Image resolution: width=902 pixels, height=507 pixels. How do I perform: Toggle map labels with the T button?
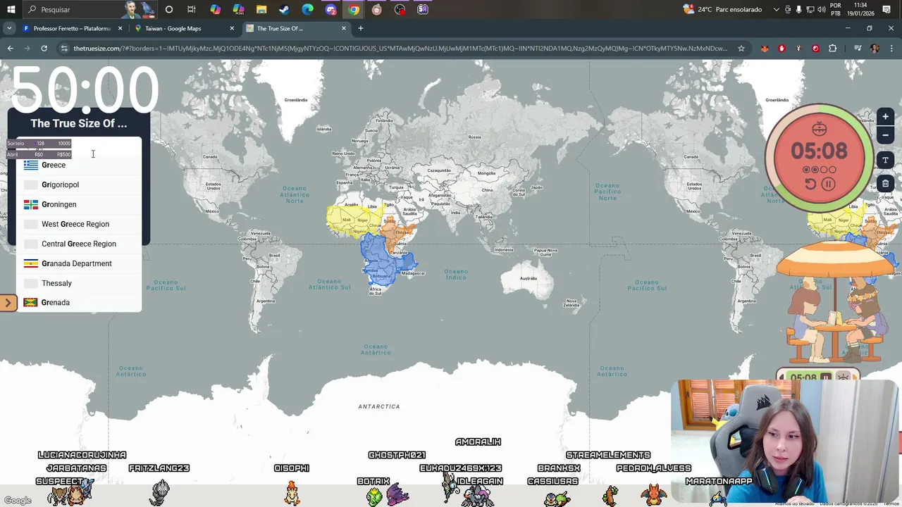click(x=885, y=160)
